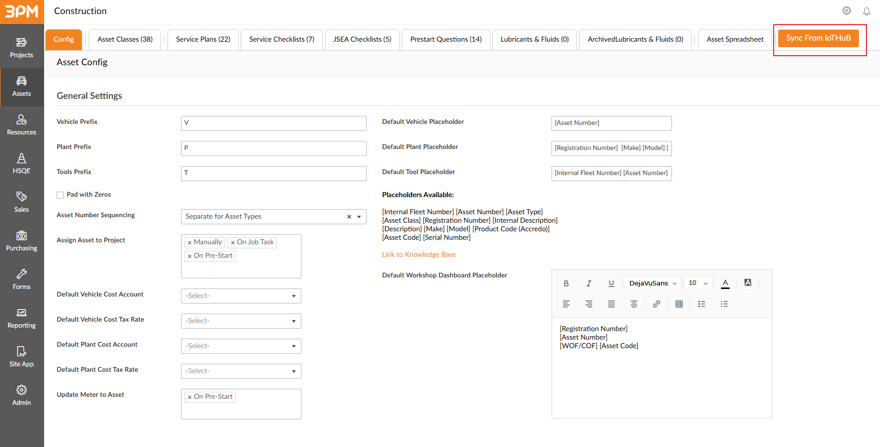Click the Vehicle Prefix input field

[x=274, y=123]
